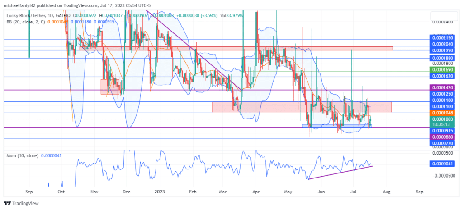
Task: Click the Dec label on time axis
Action: (126, 192)
